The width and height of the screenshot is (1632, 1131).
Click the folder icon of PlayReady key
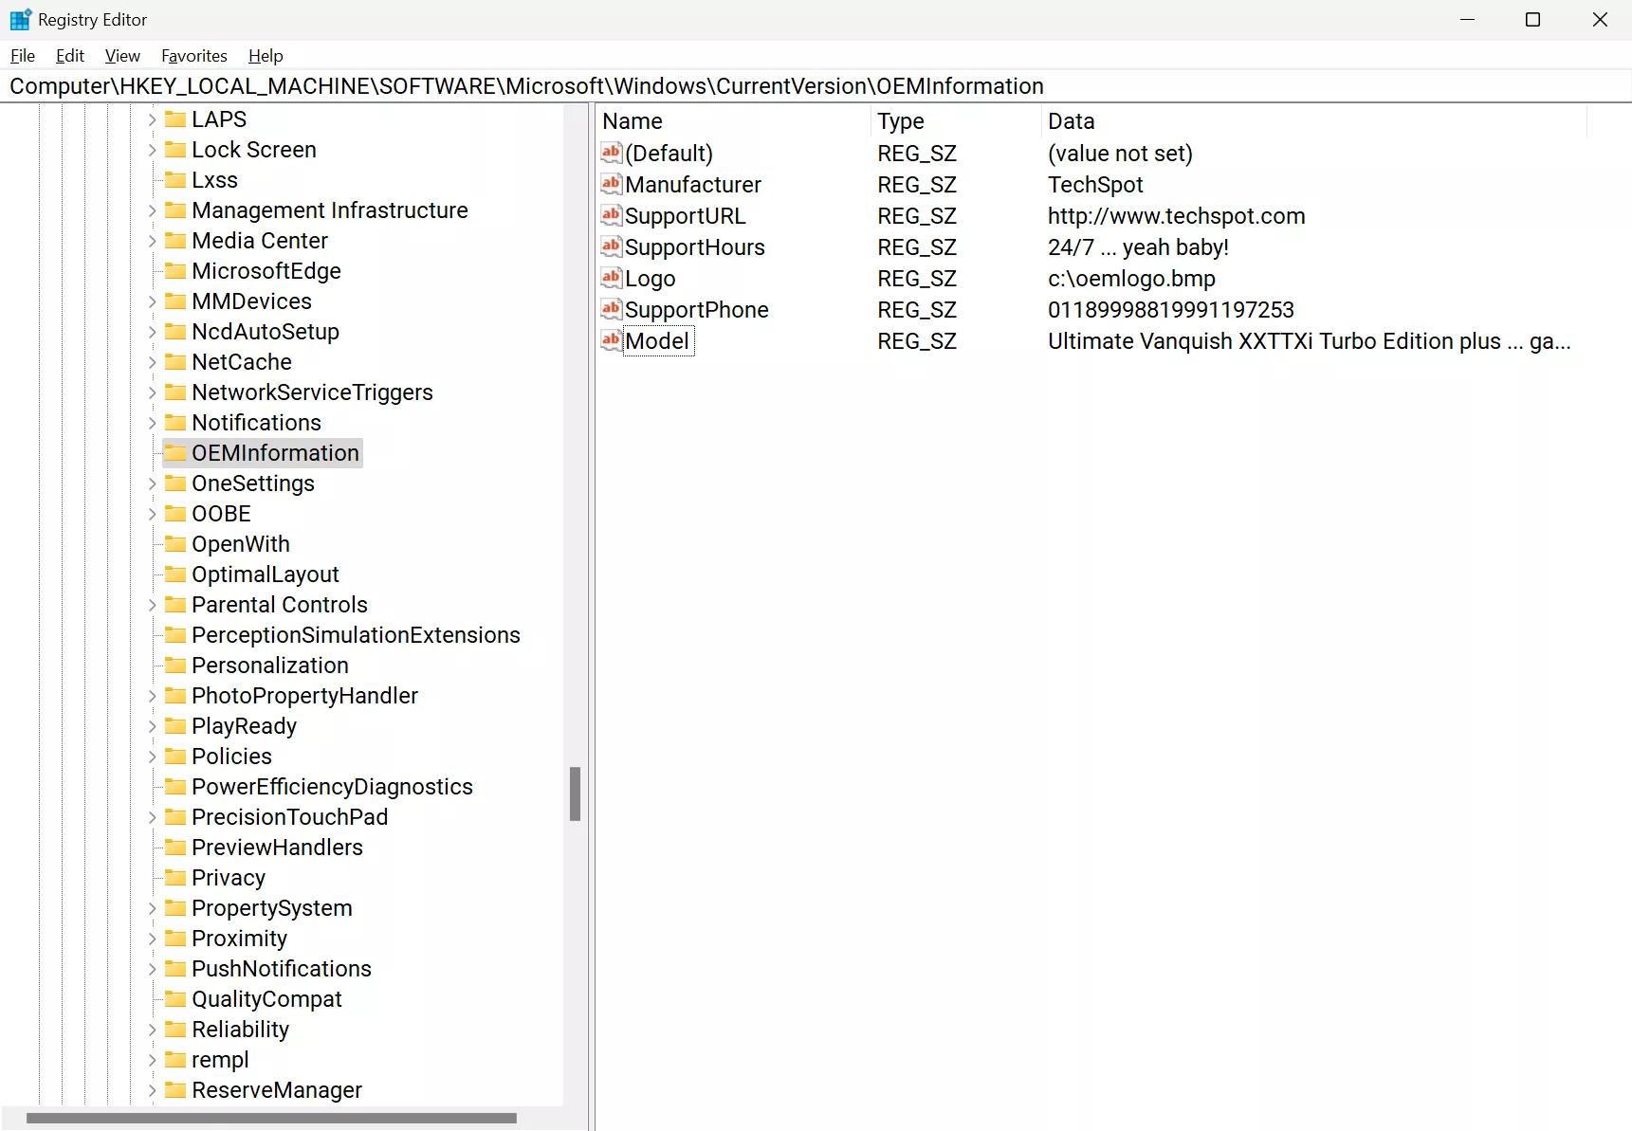[175, 725]
